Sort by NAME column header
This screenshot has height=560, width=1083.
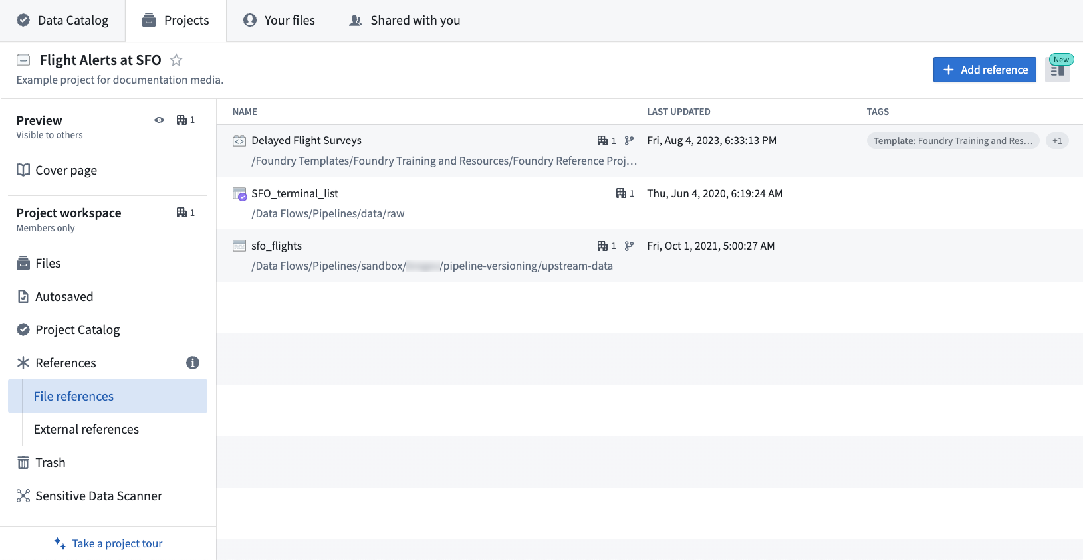tap(245, 112)
